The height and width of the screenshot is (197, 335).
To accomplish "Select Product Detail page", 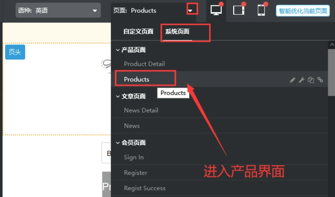I will point(144,64).
